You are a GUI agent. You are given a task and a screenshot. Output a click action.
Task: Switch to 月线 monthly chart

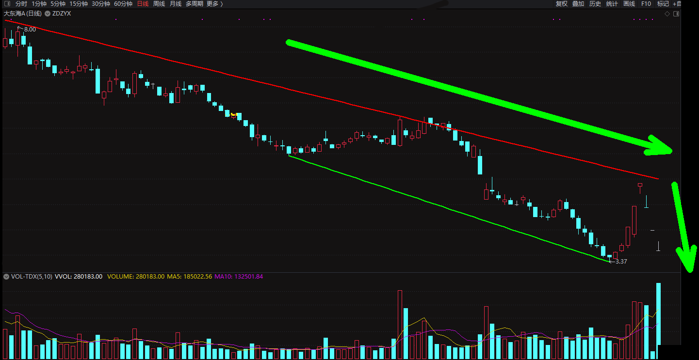176,4
